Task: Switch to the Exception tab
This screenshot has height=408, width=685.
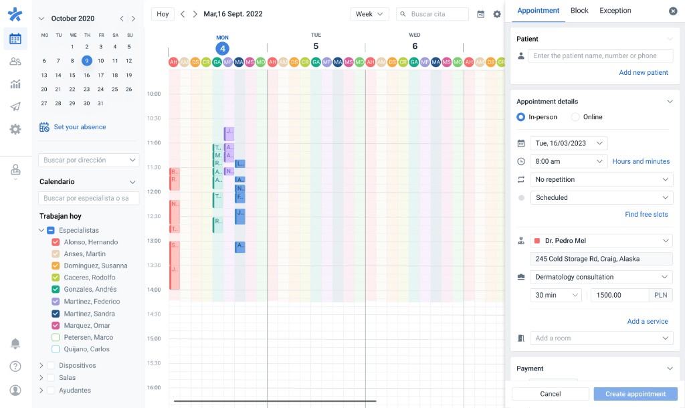Action: (615, 11)
